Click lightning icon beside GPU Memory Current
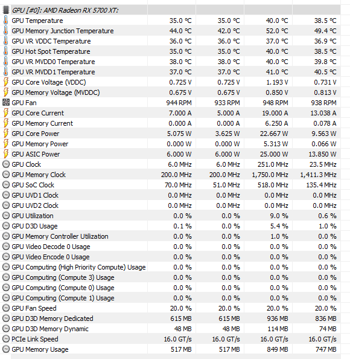The width and height of the screenshot is (350, 359). coord(5,123)
